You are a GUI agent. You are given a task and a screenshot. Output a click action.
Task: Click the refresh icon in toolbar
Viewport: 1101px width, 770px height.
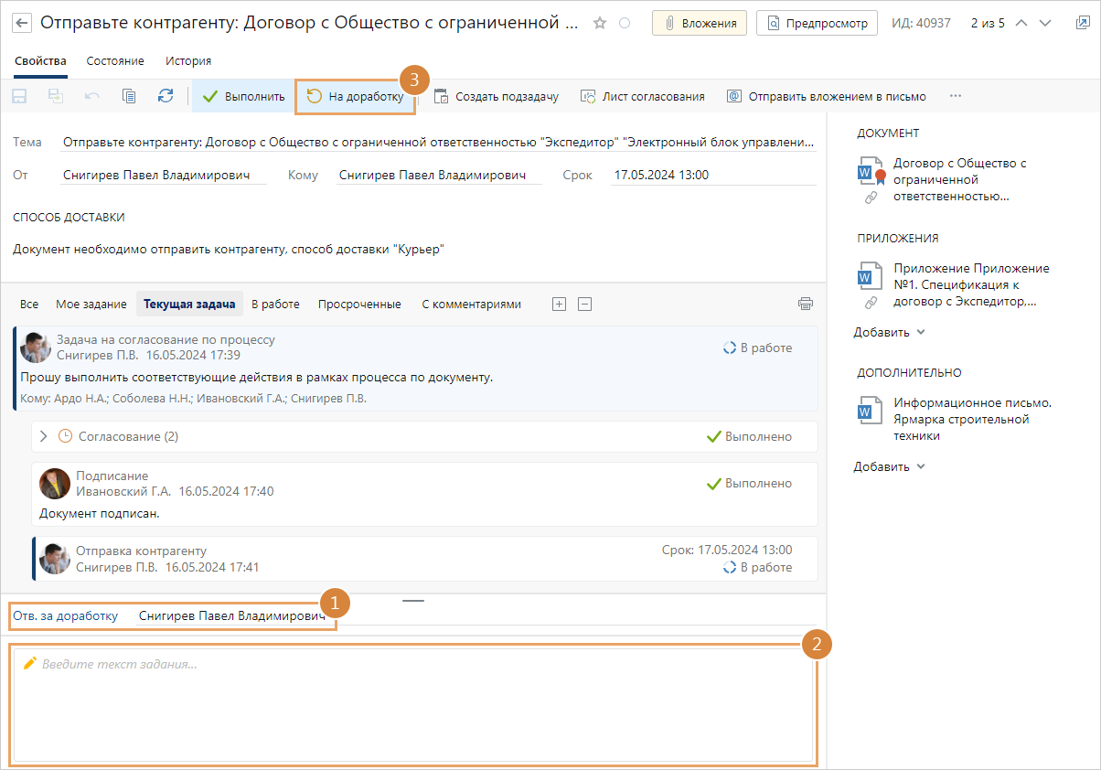pos(166,96)
